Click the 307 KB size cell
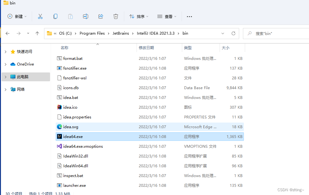 click(x=236, y=107)
